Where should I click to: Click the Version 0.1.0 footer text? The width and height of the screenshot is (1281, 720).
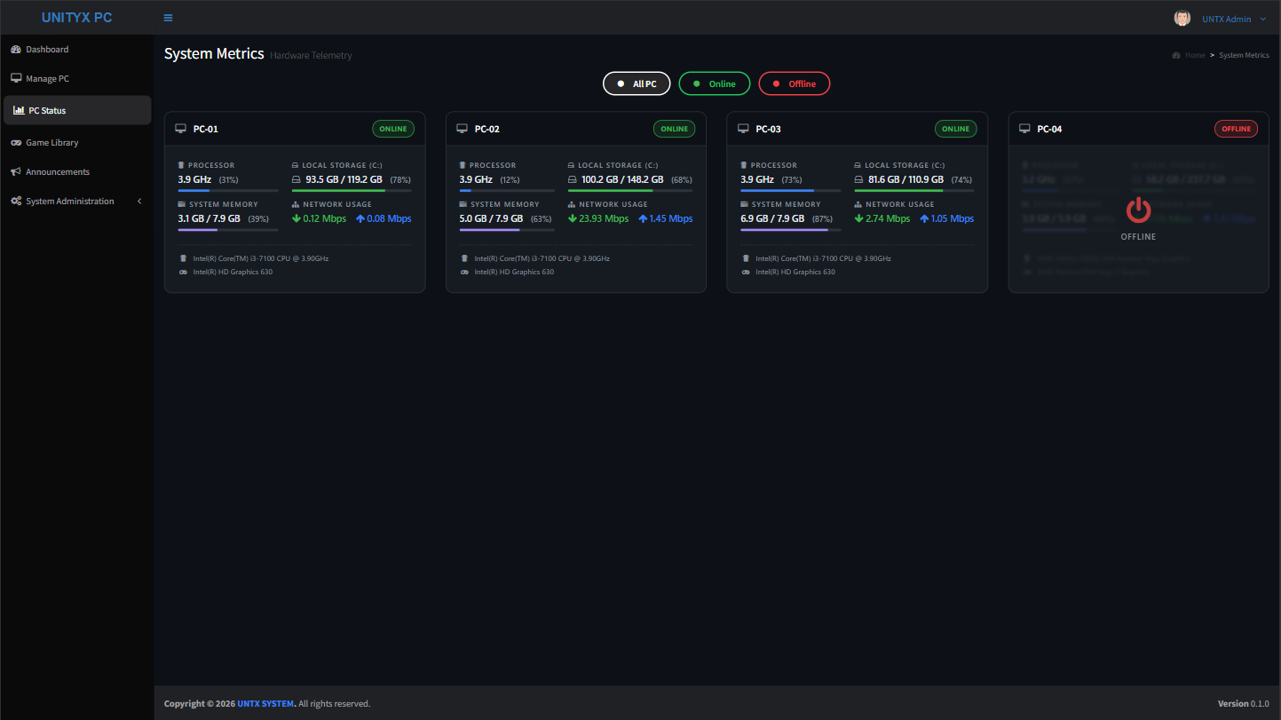[1243, 704]
